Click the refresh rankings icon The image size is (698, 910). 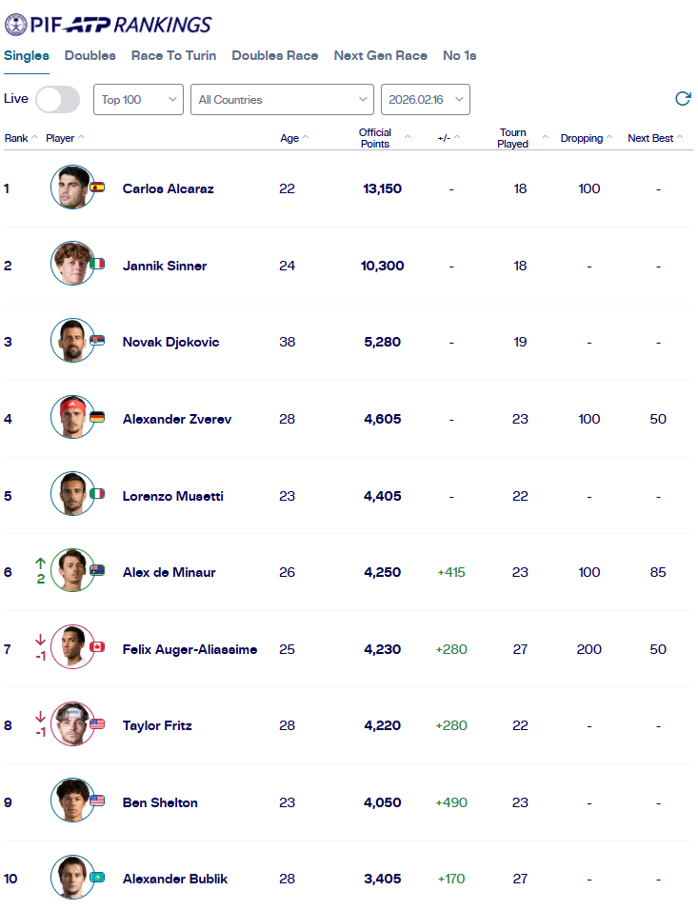682,99
